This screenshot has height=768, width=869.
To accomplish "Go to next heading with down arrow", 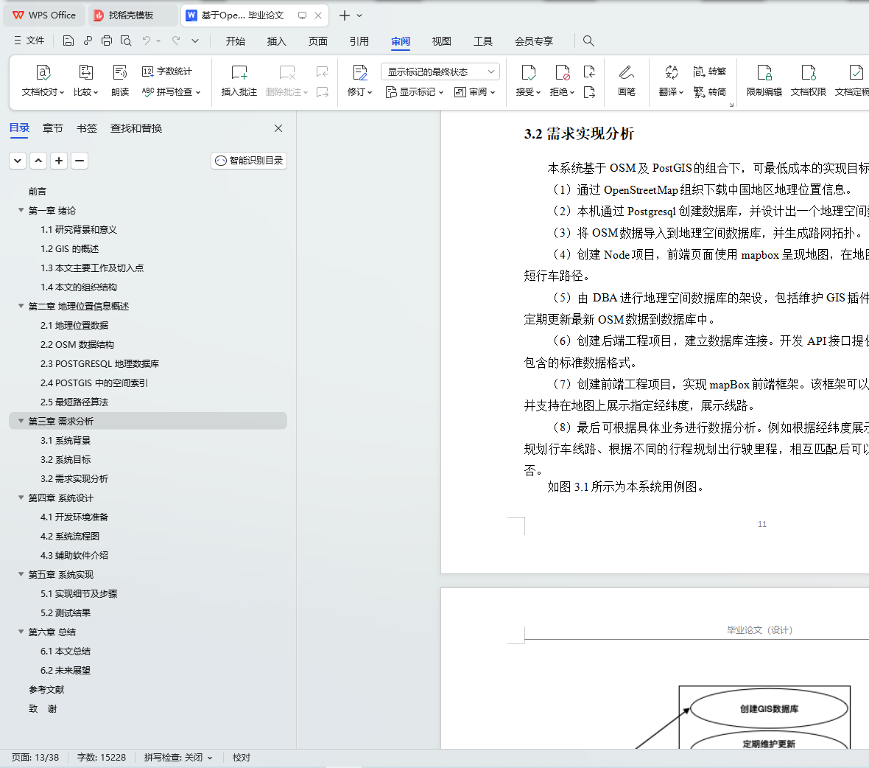I will pyautogui.click(x=18, y=161).
